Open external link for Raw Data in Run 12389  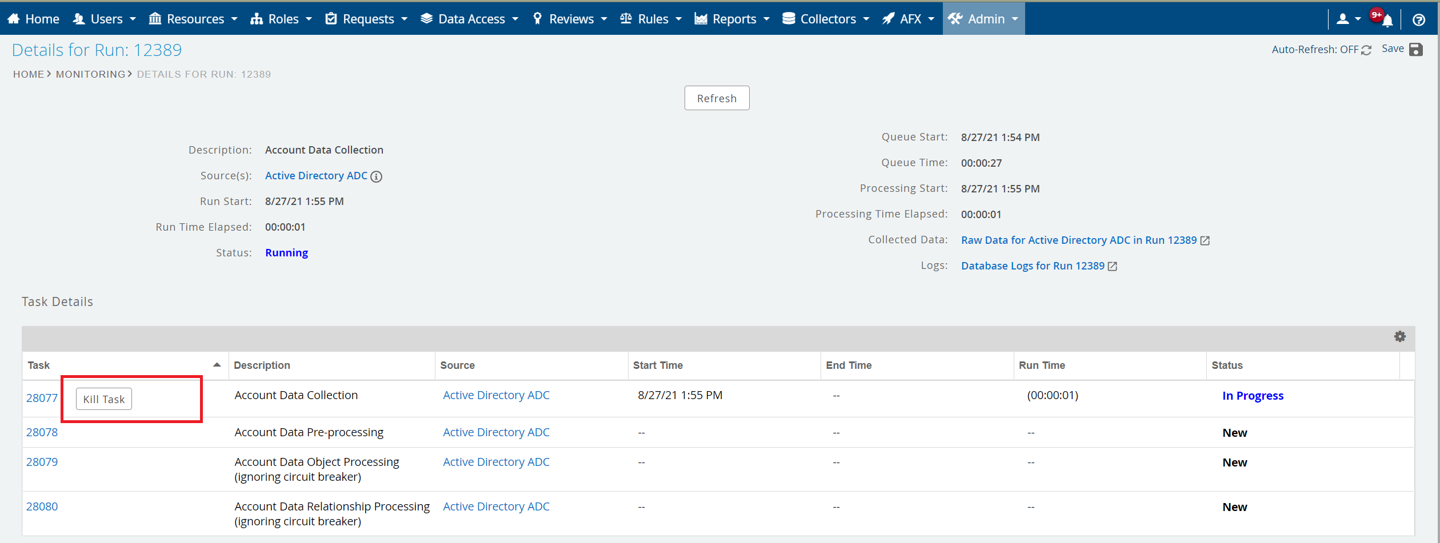tap(1205, 240)
